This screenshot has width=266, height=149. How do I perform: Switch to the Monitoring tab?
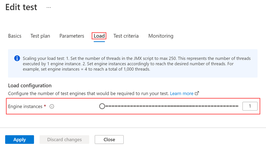[x=161, y=36]
